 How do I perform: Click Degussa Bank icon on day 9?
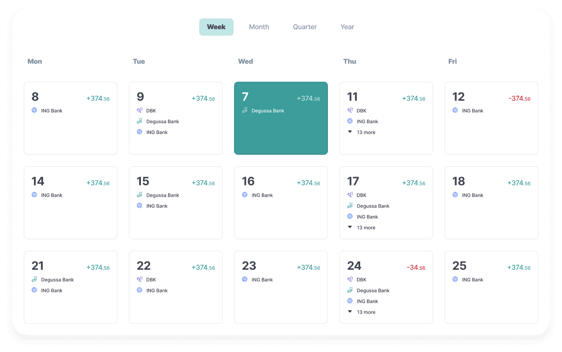(140, 121)
